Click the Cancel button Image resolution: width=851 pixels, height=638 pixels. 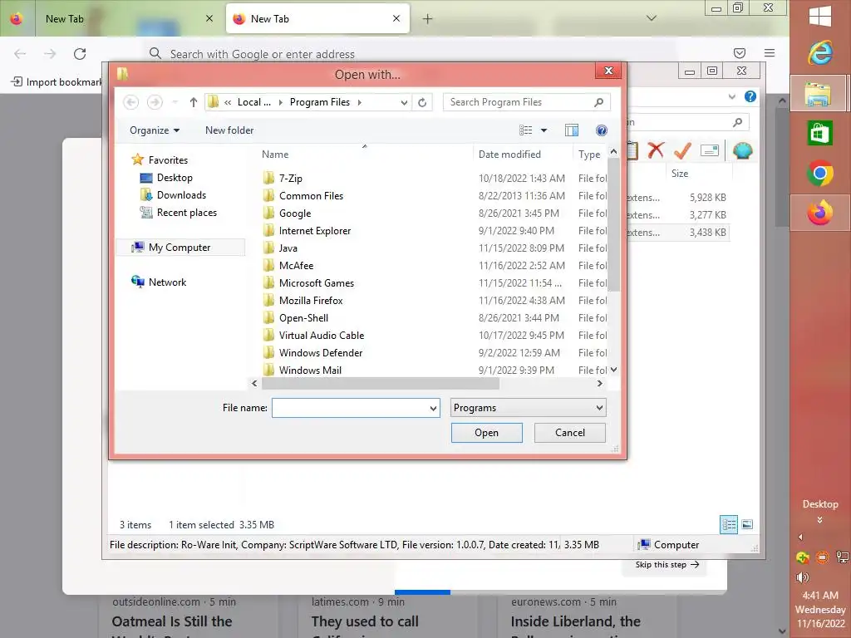570,432
